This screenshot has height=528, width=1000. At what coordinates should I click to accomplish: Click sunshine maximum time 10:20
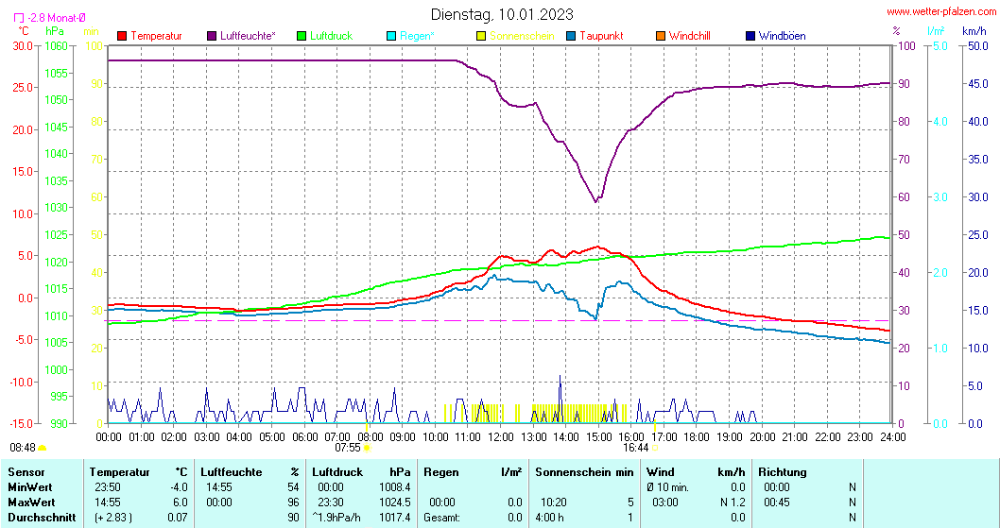tap(554, 502)
